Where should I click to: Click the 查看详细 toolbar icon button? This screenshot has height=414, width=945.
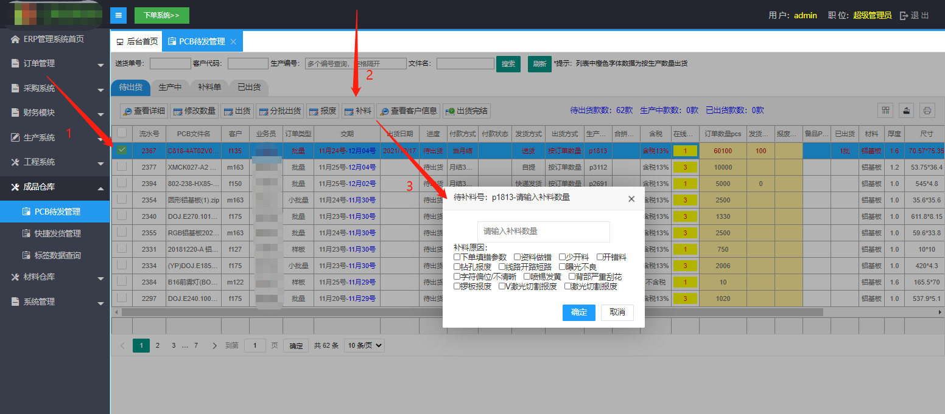point(144,111)
